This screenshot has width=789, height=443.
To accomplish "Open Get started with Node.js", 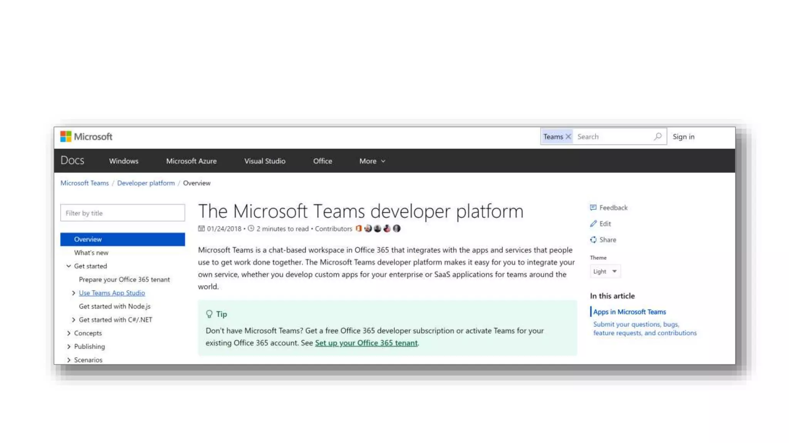I will pos(115,306).
